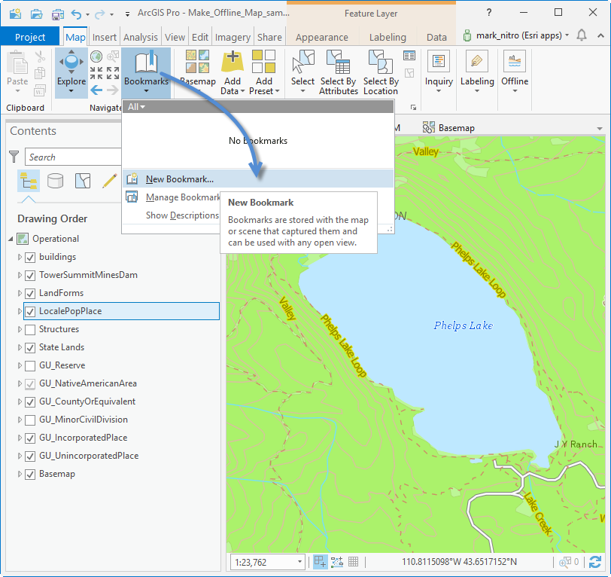This screenshot has width=611, height=577.
Task: Collapse the Operational map group
Action: tap(11, 239)
